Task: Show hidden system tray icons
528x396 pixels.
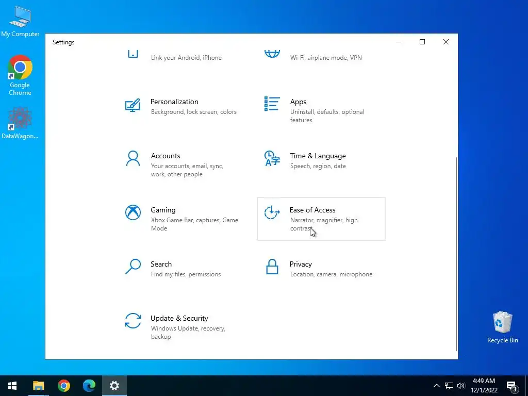Action: click(436, 386)
